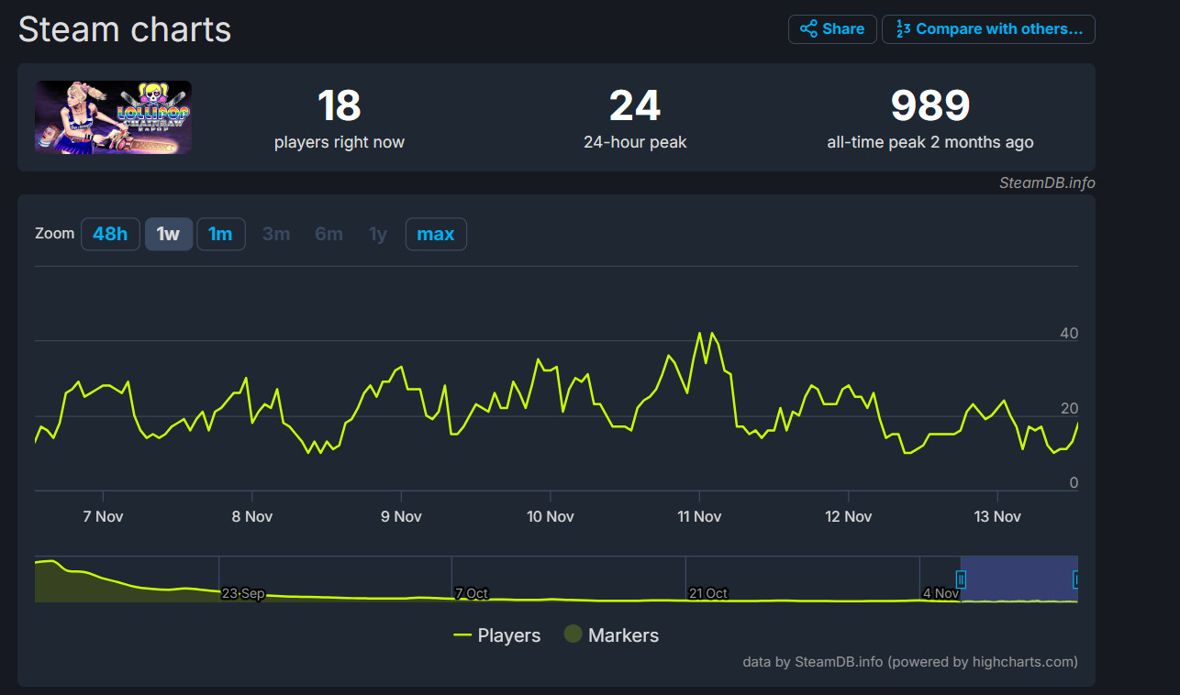Click the Steam charts heading
The width and height of the screenshot is (1180, 695).
point(125,29)
